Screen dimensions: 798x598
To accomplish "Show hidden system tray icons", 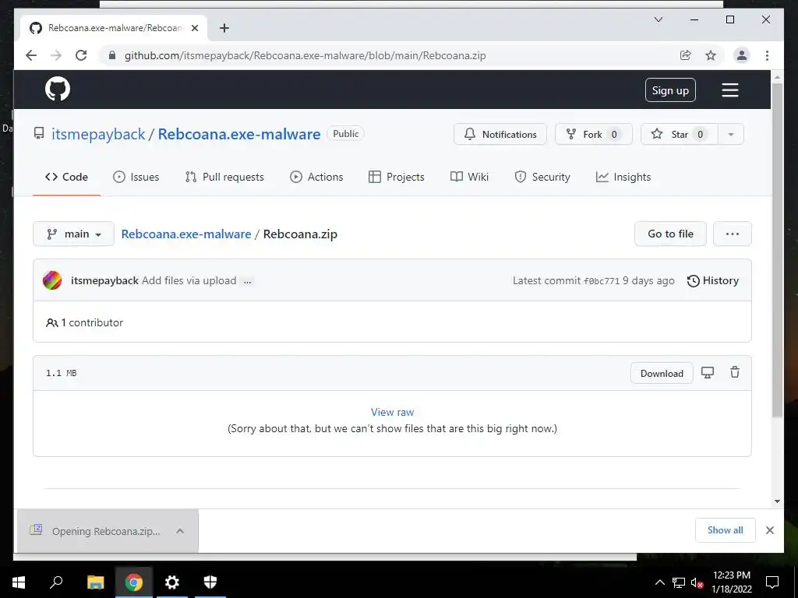I will coord(659,582).
